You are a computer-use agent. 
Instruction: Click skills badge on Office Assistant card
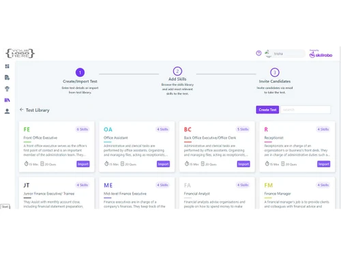(x=163, y=129)
